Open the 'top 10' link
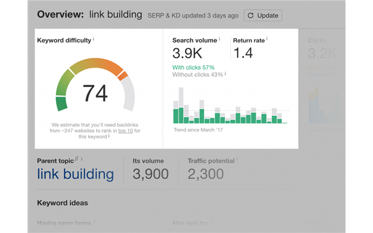The height and width of the screenshot is (233, 373). click(x=126, y=130)
